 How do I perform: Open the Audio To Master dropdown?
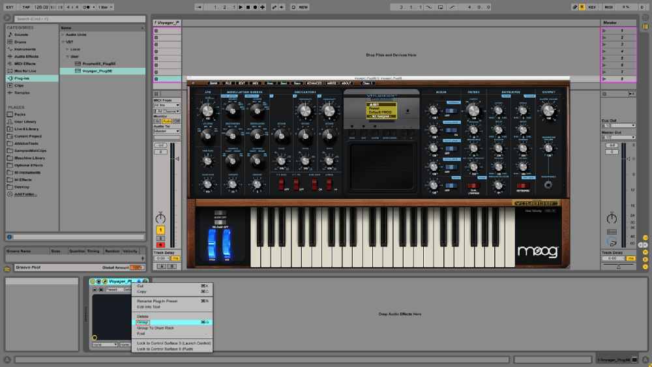point(167,131)
